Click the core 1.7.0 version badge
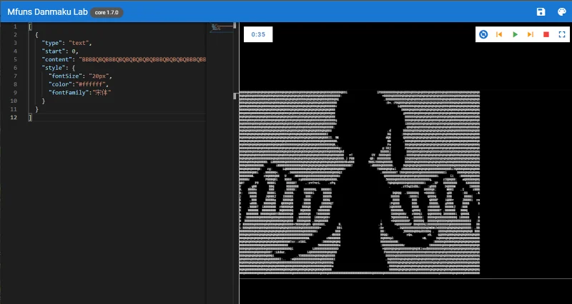Screen dimensions: 572x304 tap(107, 12)
